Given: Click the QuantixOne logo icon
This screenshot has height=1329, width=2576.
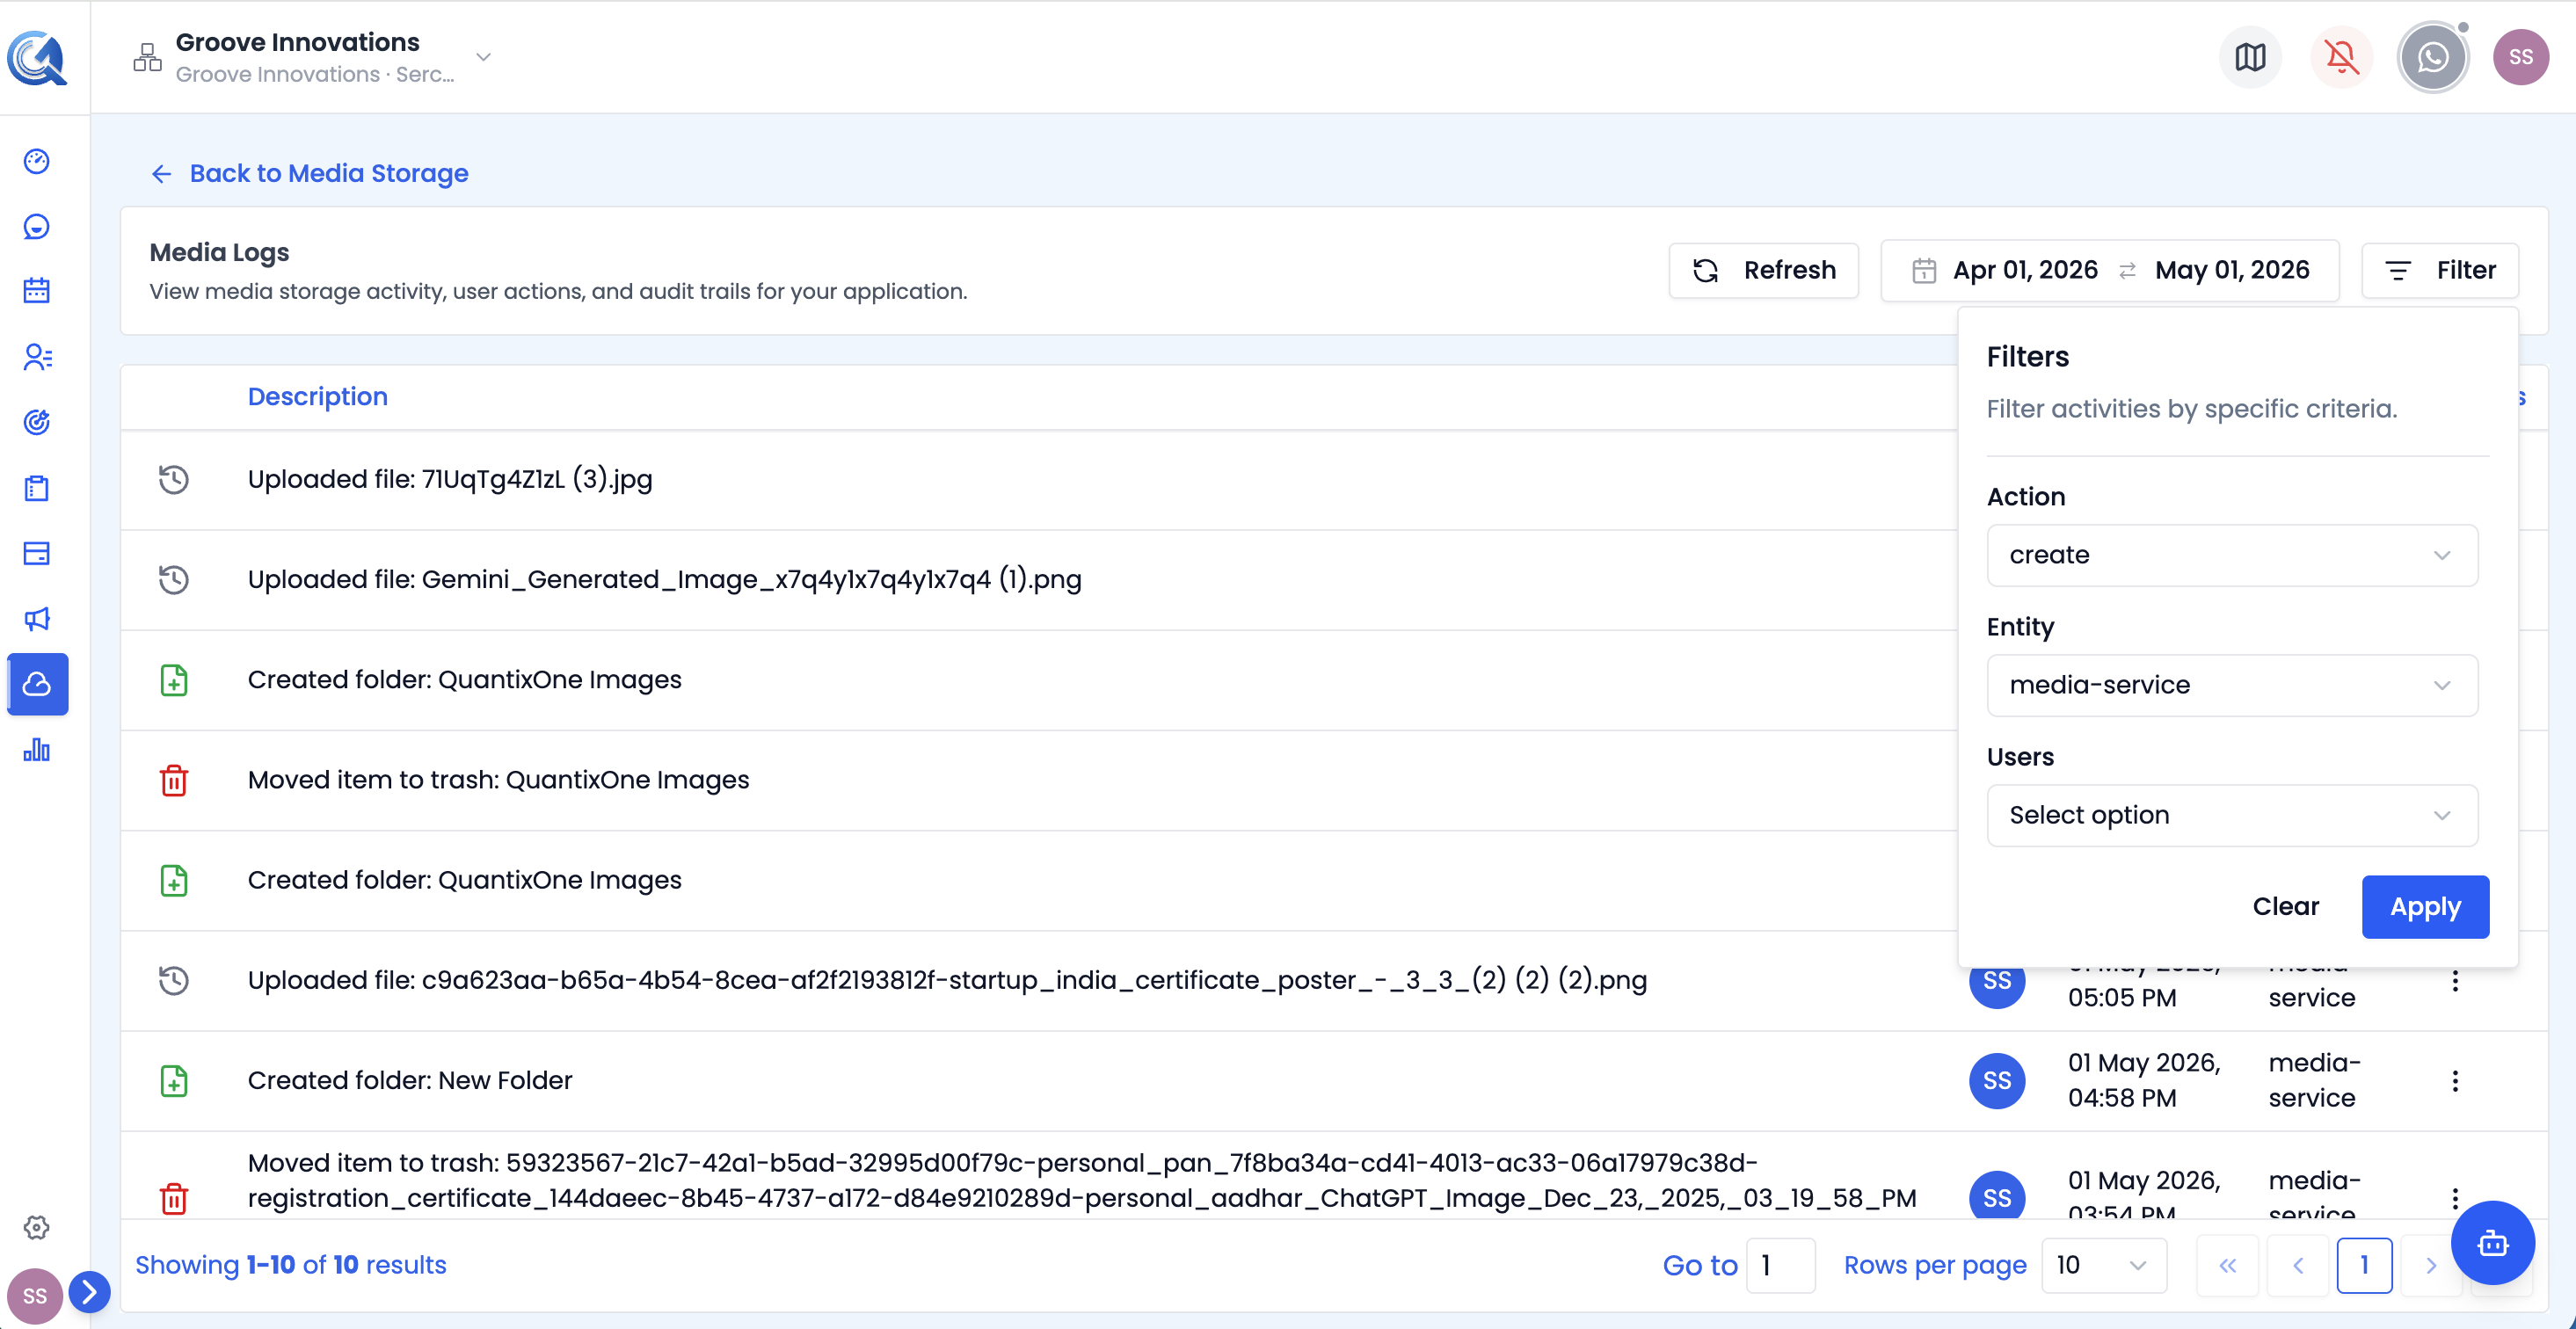Looking at the screenshot, I should (37, 57).
